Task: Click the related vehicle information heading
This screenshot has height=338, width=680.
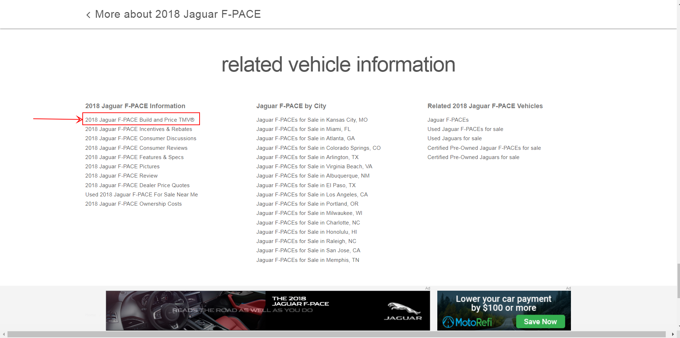Action: (338, 64)
